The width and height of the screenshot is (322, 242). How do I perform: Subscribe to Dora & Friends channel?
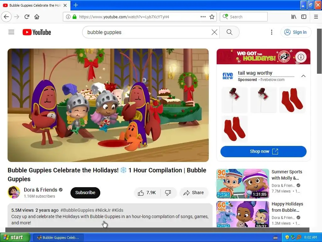coord(85,193)
